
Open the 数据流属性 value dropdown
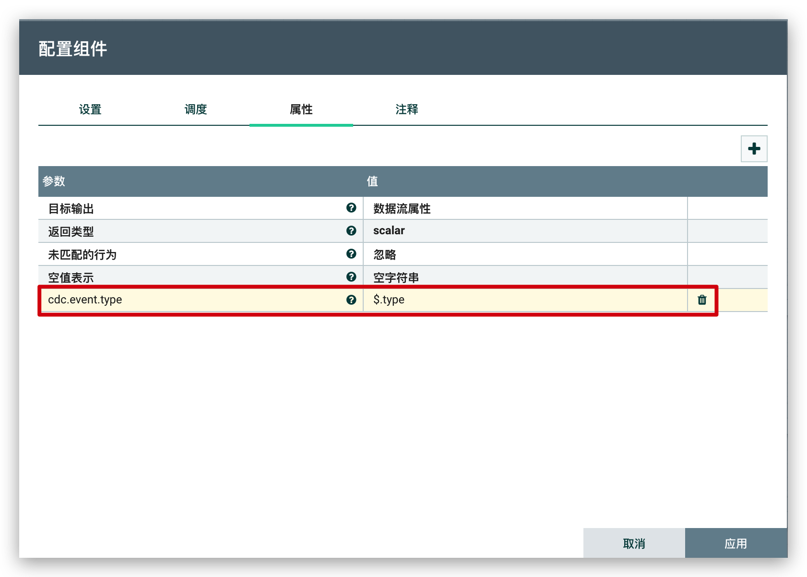pos(525,208)
